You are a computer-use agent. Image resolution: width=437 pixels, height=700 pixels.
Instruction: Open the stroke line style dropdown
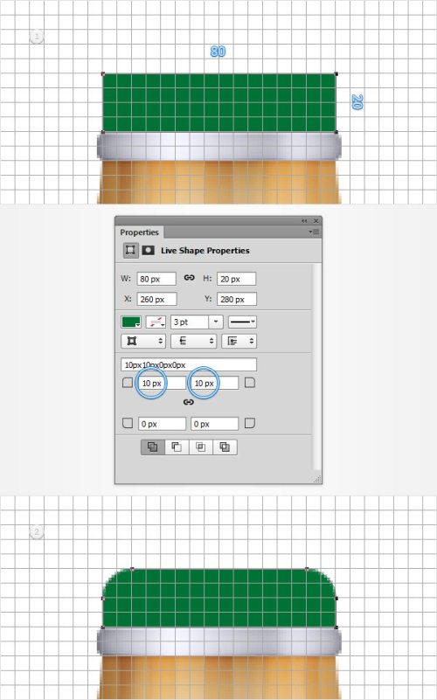click(242, 322)
